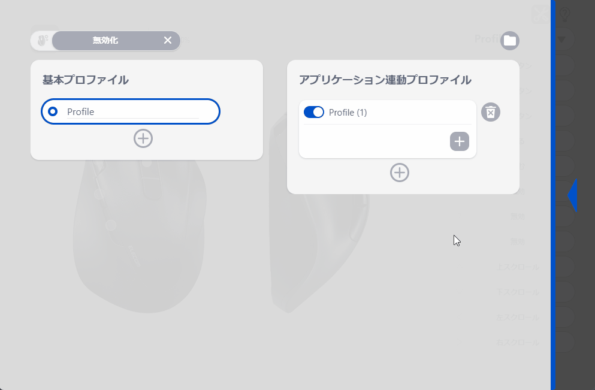This screenshot has width=595, height=390.
Task: Dismiss the 無効化 pill with its X
Action: coord(168,40)
